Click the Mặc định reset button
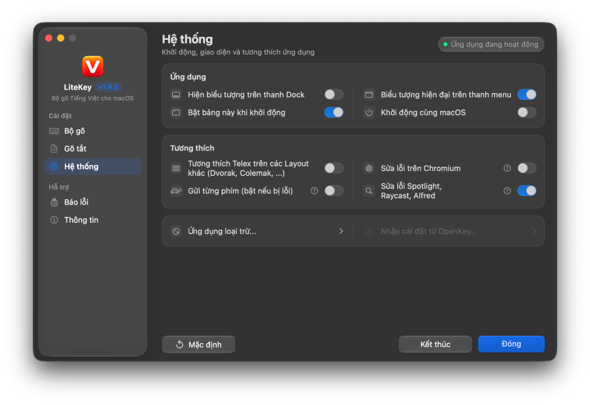The height and width of the screenshot is (405, 590). click(x=199, y=345)
